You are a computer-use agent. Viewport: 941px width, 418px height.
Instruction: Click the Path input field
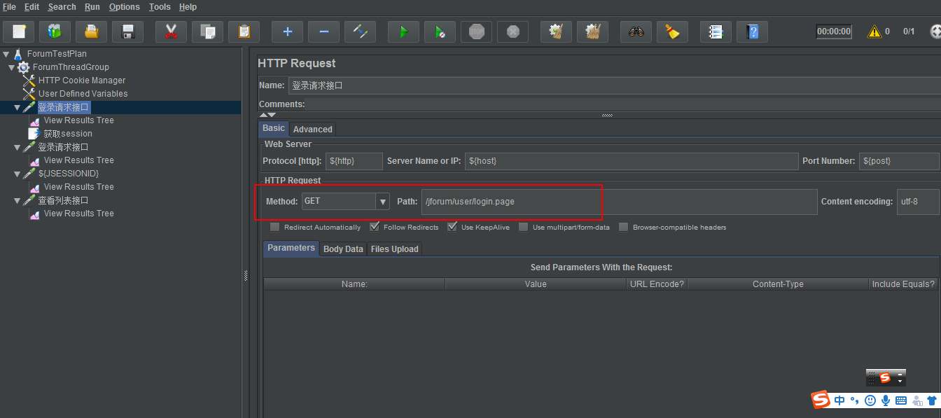coord(619,202)
